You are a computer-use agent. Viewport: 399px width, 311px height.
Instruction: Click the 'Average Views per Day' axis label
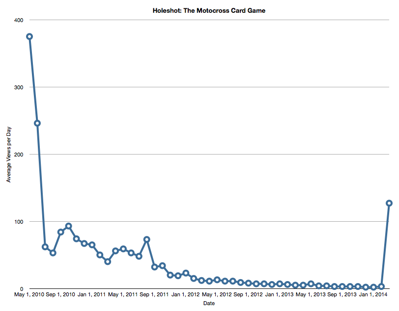pyautogui.click(x=9, y=155)
